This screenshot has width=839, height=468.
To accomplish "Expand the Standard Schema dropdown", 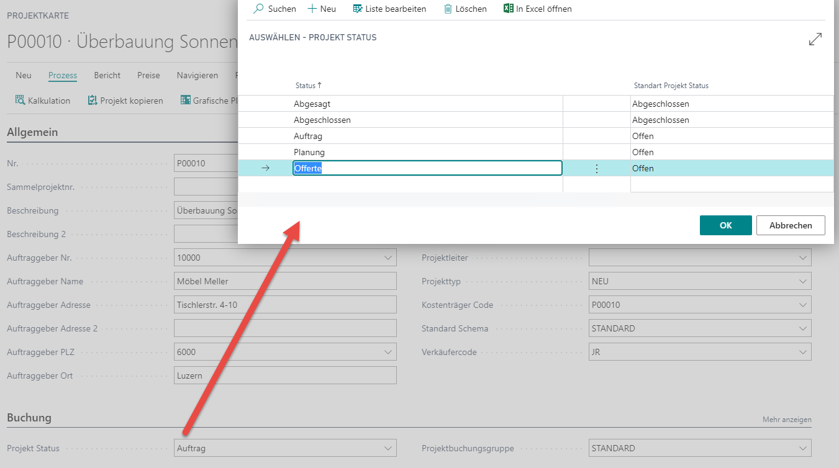I will tap(804, 328).
